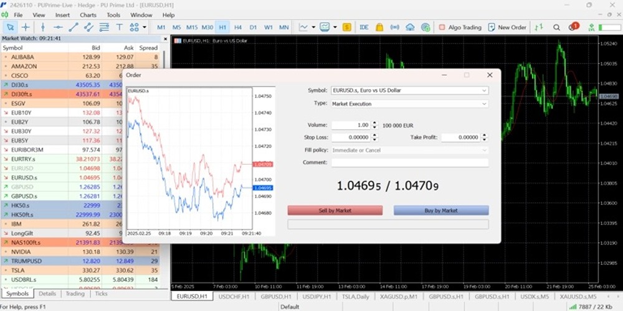Close the Market Watch panel
623x311 pixels.
(165, 39)
